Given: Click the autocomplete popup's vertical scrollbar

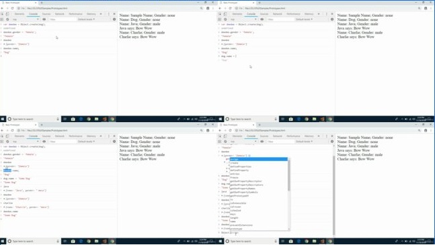Looking at the screenshot, I should (x=289, y=194).
